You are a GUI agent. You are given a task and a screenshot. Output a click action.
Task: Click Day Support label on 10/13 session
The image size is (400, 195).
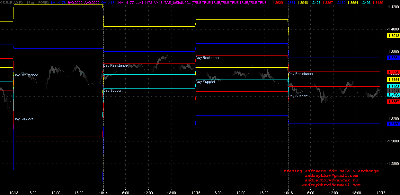[23, 119]
